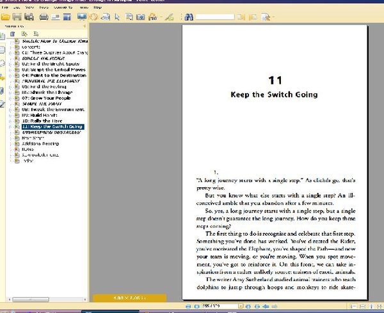Click the search options icon
The width and height of the screenshot is (384, 313).
click(266, 17)
